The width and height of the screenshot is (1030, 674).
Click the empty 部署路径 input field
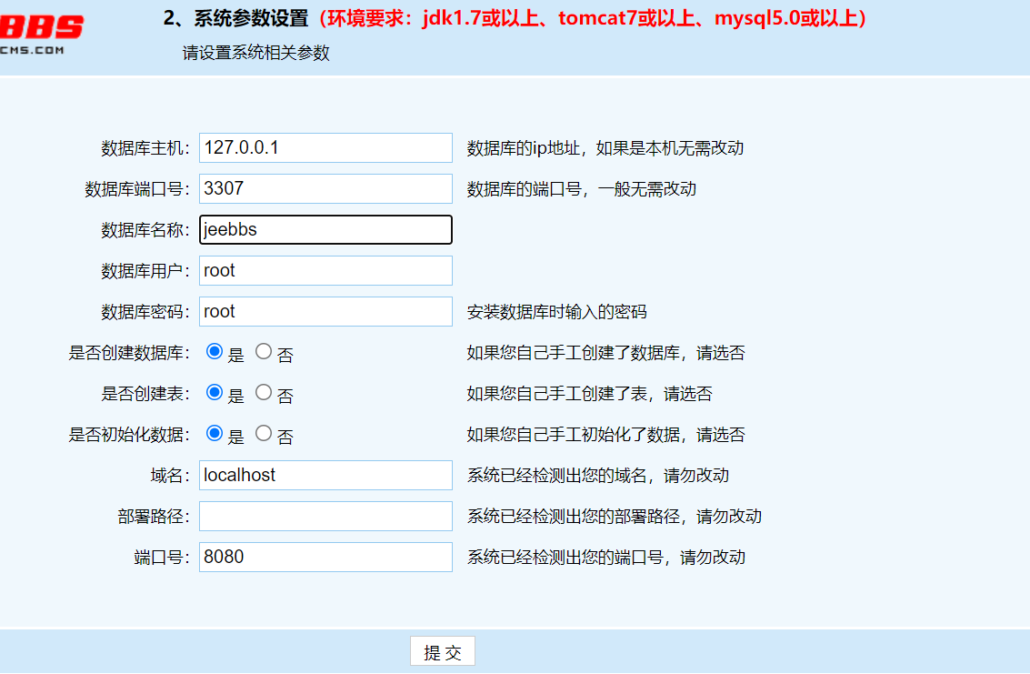coord(325,516)
